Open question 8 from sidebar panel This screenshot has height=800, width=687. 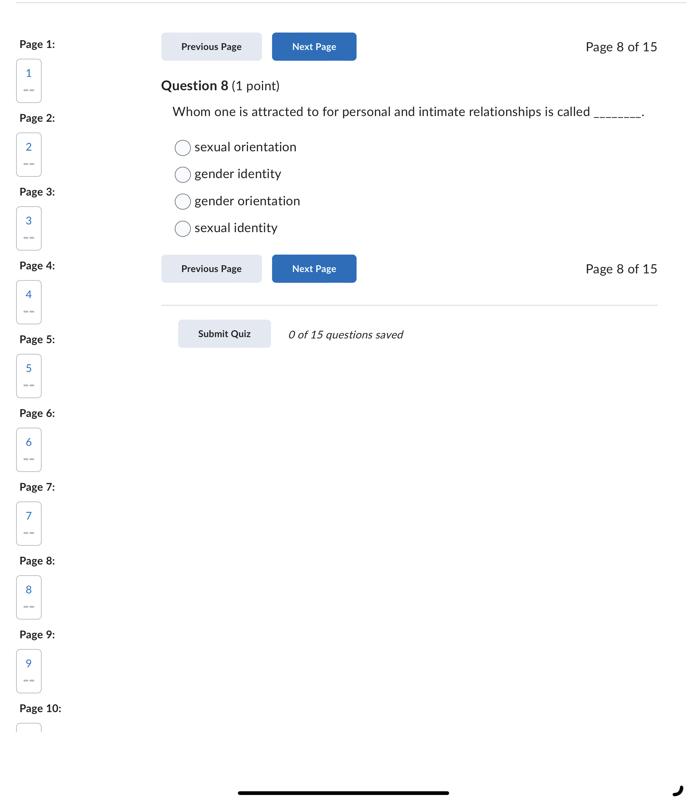pyautogui.click(x=29, y=597)
